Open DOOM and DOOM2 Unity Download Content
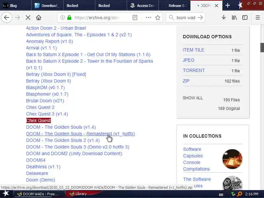 pos(74,153)
